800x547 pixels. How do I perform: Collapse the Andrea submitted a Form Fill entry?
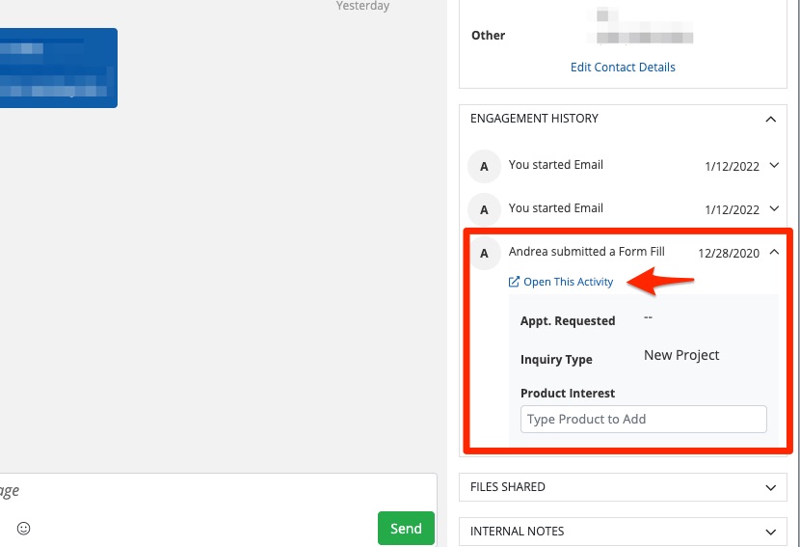coord(774,253)
